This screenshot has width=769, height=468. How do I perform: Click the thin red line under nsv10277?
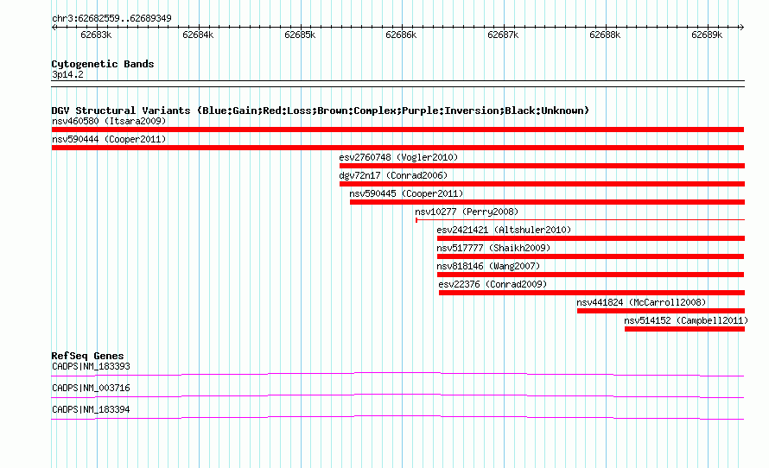click(580, 219)
